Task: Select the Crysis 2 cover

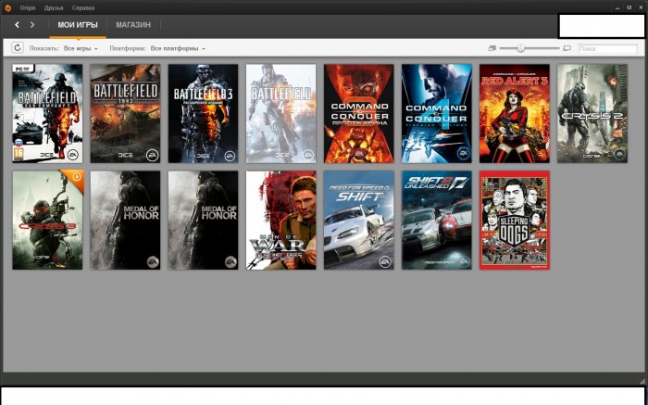Action: pos(592,113)
